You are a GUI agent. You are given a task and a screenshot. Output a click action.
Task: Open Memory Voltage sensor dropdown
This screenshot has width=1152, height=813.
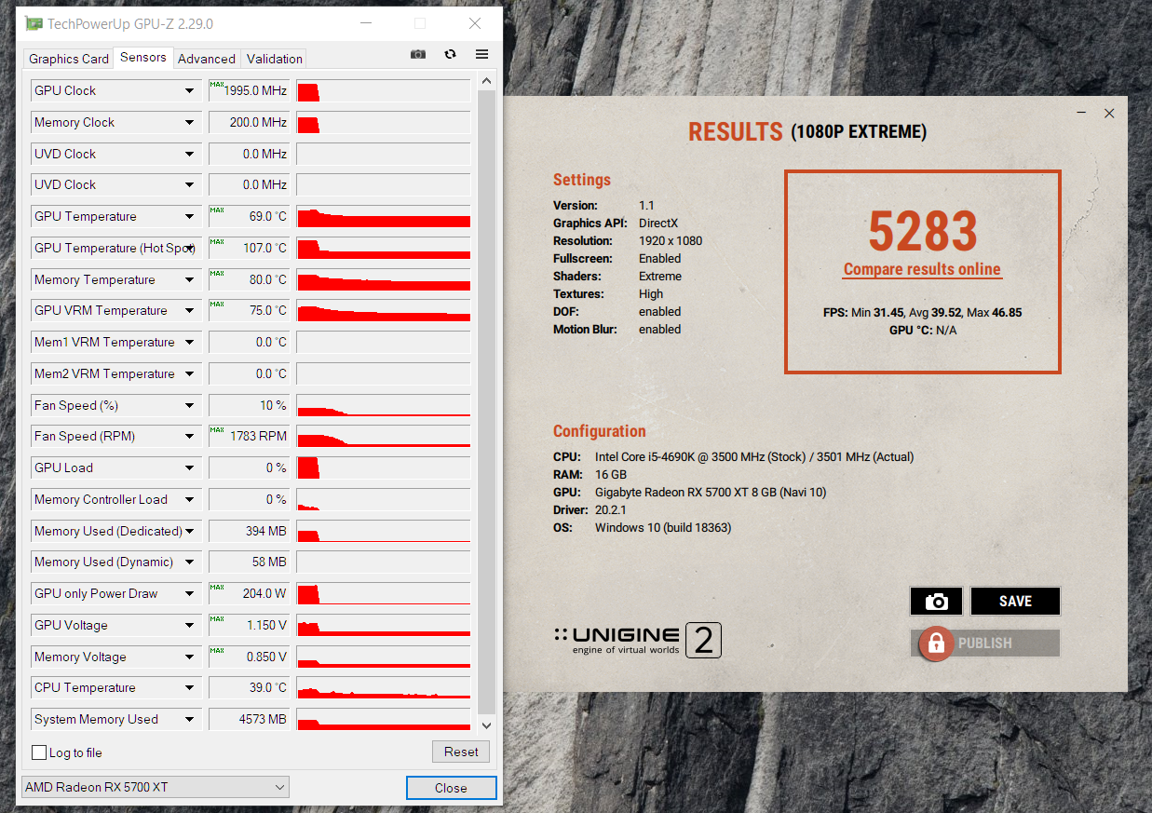click(x=190, y=657)
